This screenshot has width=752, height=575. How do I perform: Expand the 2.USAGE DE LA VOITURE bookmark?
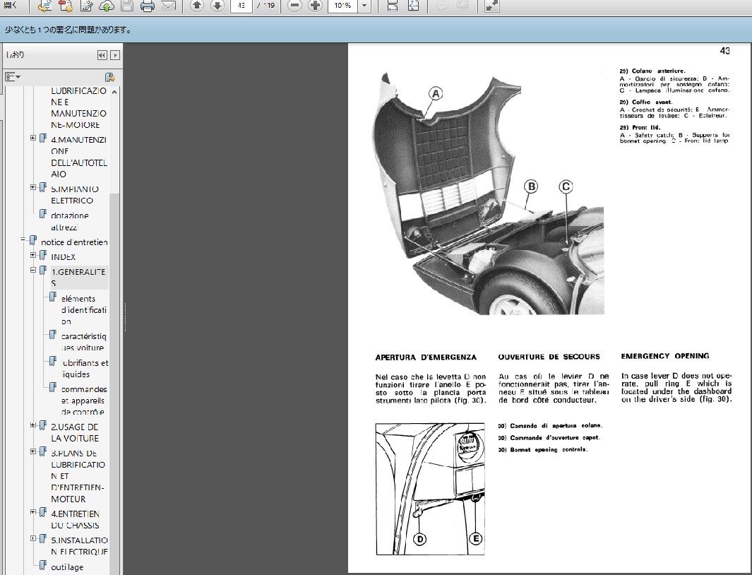click(33, 425)
